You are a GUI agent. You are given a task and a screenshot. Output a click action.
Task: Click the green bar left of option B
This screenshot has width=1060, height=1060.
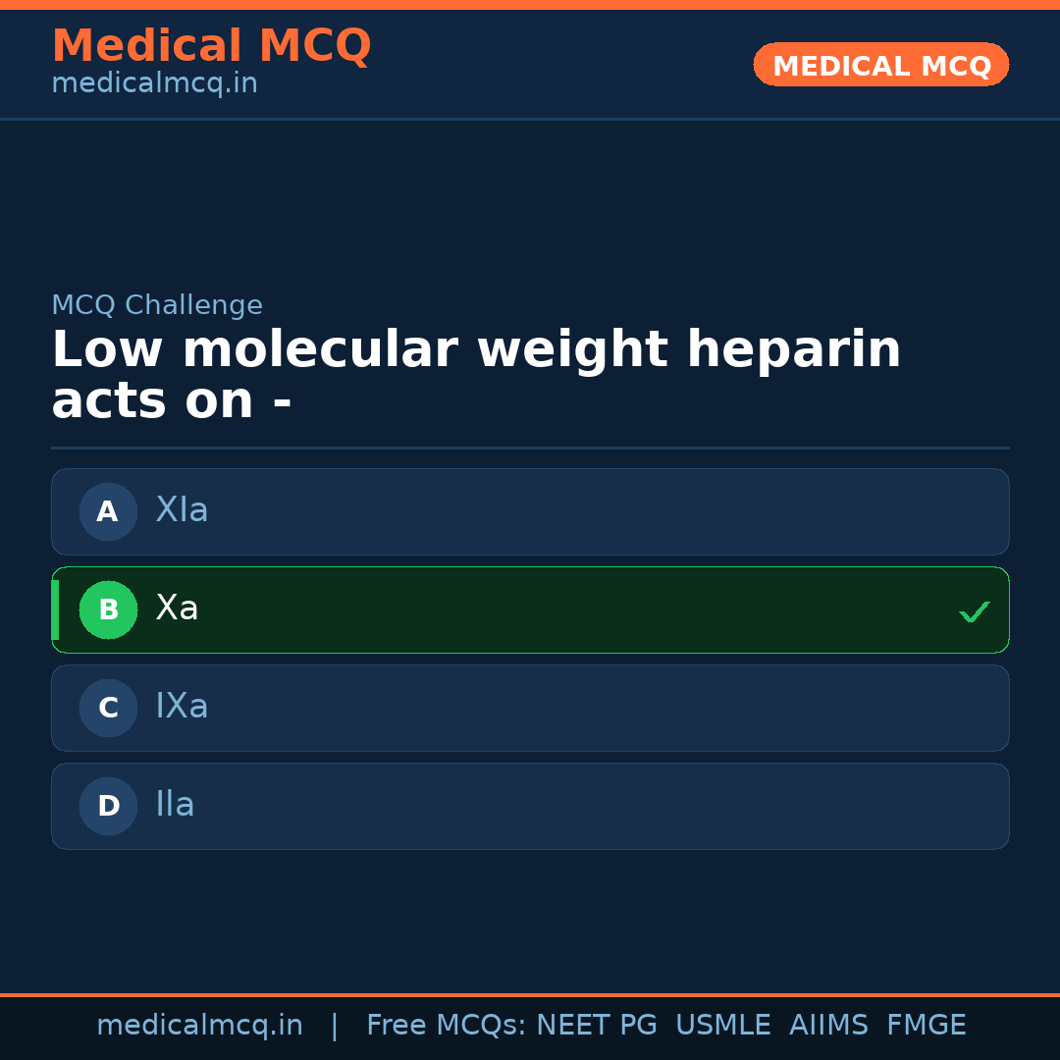[x=55, y=609]
